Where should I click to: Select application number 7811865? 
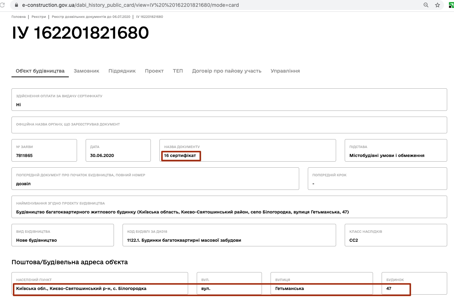pos(25,156)
